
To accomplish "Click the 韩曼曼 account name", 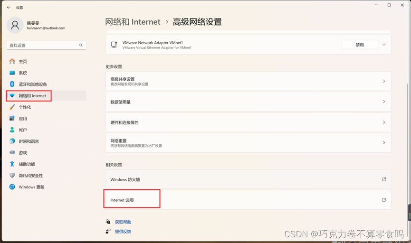I will (x=33, y=23).
